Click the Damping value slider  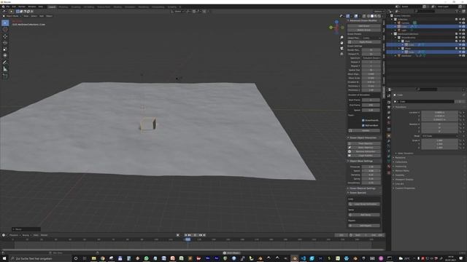point(371,175)
